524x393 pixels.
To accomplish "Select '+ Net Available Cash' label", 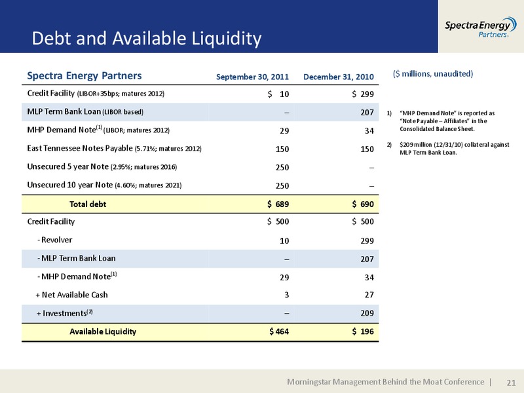I will [72, 295].
